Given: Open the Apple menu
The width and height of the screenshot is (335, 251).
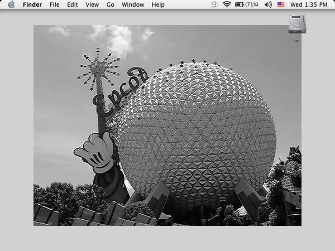Looking at the screenshot, I should [x=11, y=4].
